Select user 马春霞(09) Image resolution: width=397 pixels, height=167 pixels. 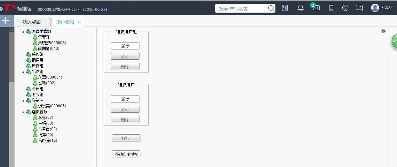coord(47,129)
